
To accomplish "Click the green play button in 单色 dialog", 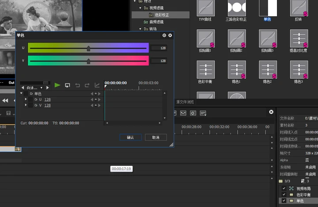I will 57,85.
